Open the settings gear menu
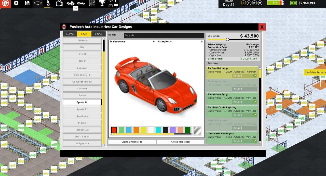 (16, 3)
